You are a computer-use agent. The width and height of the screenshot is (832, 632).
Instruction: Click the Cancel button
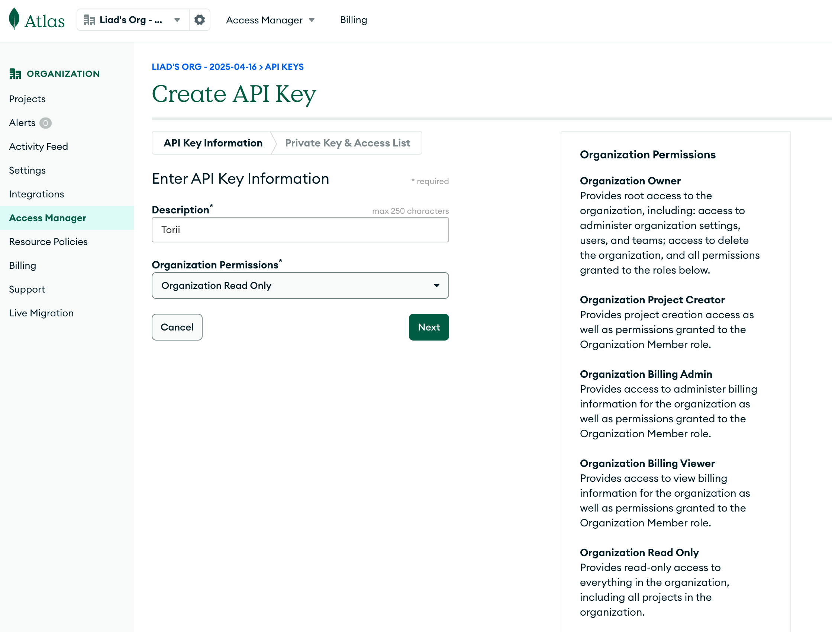click(177, 327)
